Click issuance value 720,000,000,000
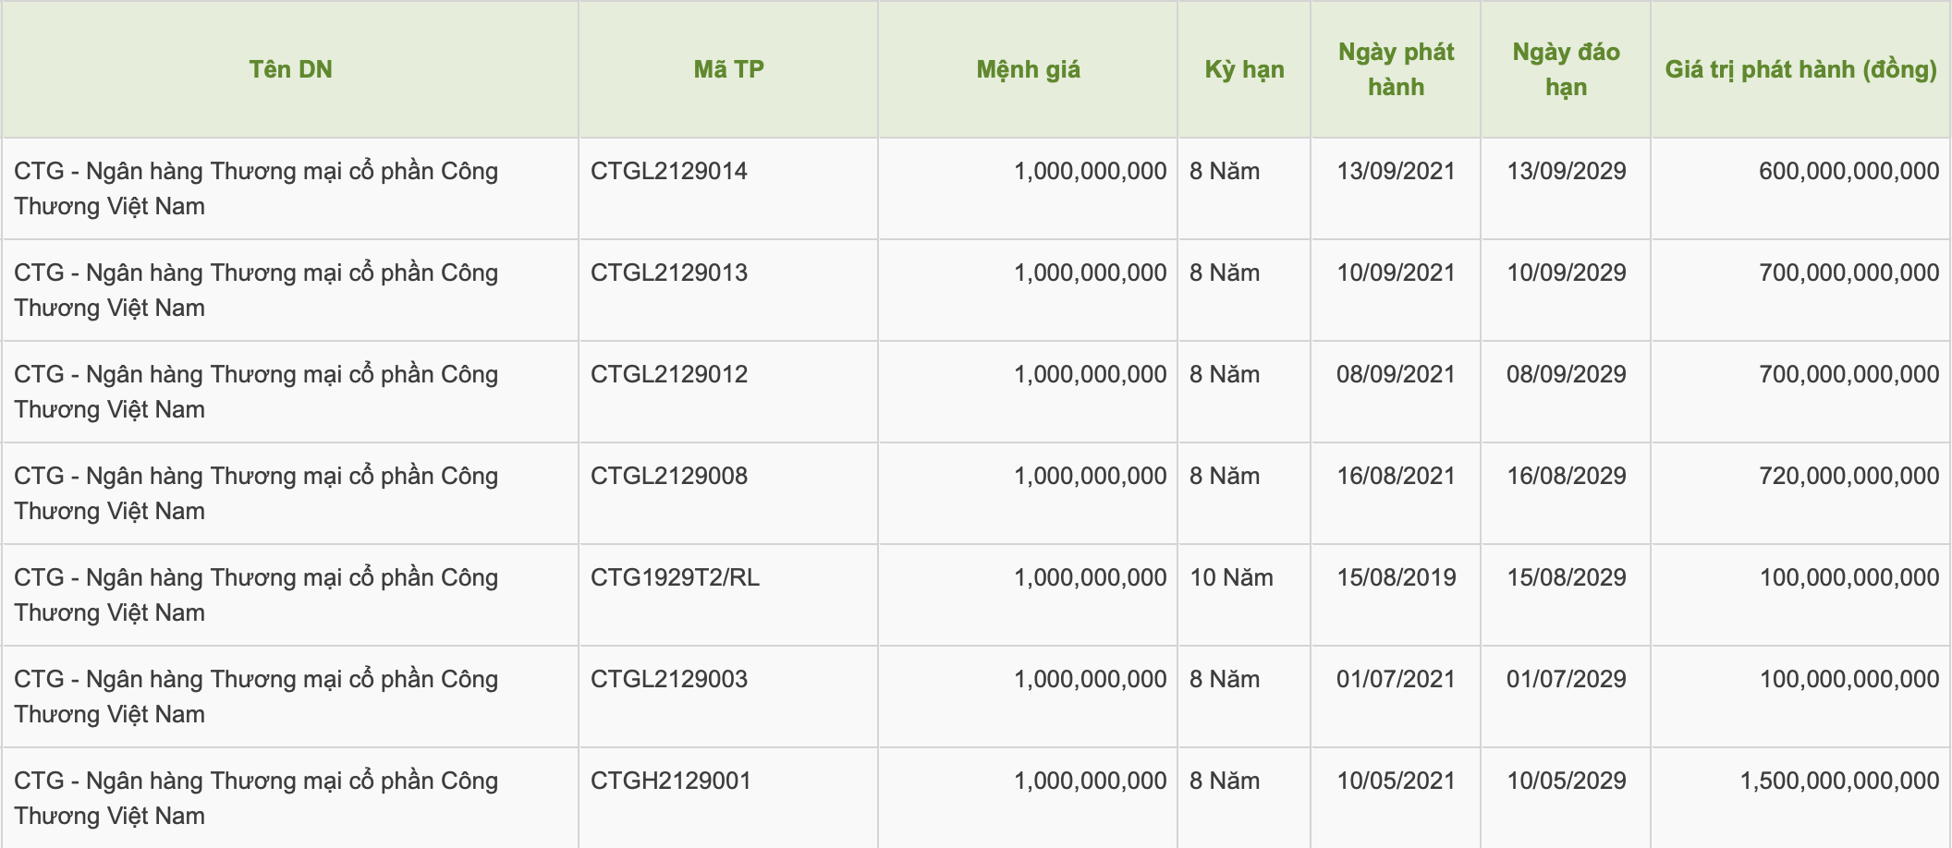 pos(1848,476)
